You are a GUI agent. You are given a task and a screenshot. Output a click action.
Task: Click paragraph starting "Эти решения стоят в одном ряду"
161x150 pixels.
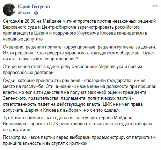(x=73, y=69)
